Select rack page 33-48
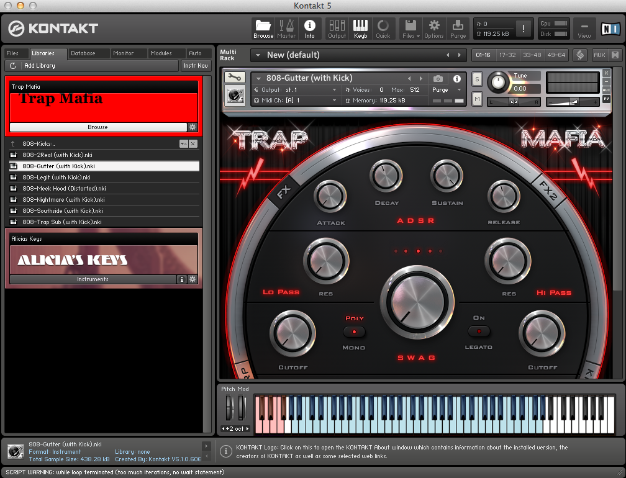626x478 pixels. click(532, 55)
